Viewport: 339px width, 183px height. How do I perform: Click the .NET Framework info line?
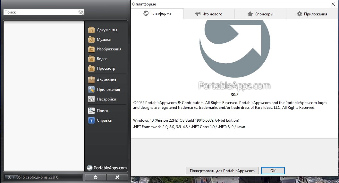(190, 127)
